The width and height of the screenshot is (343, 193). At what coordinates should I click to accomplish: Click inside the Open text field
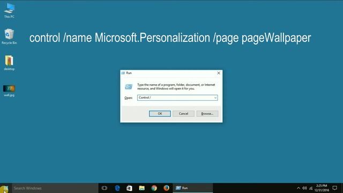(175, 98)
